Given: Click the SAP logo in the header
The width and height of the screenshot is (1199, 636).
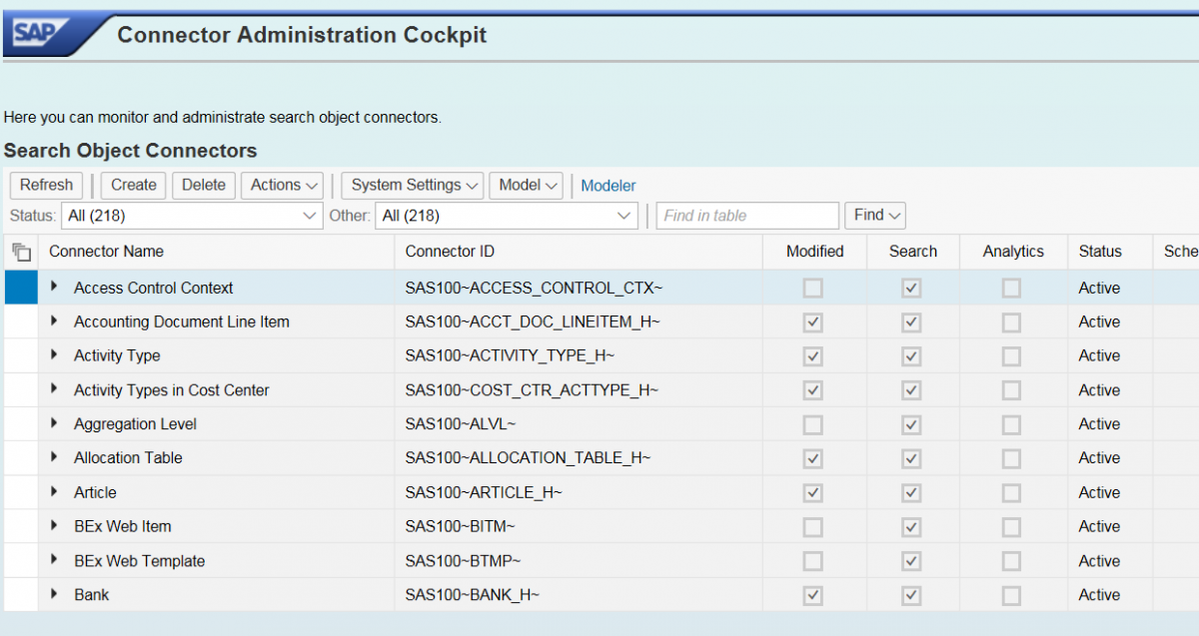Looking at the screenshot, I should 33,30.
